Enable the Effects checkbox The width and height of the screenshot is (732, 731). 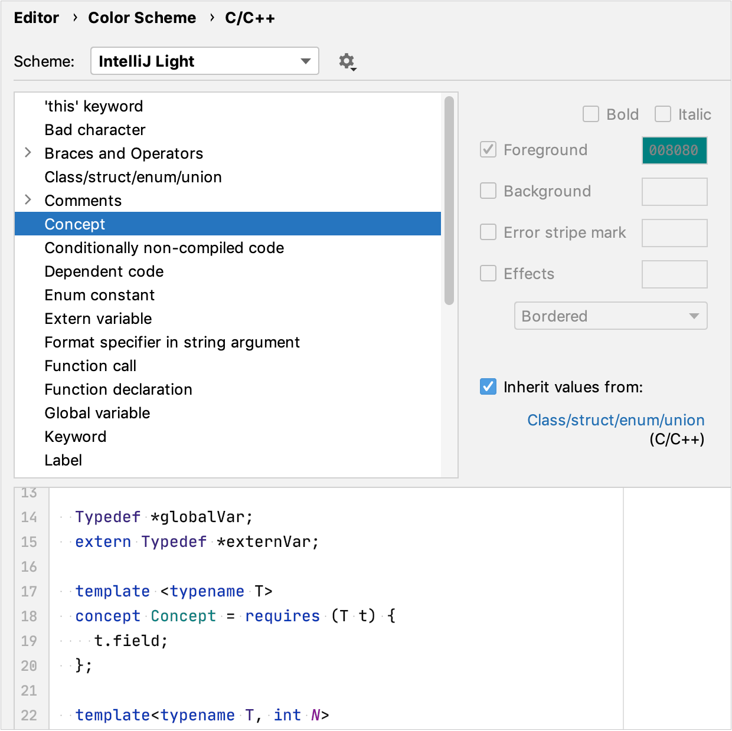click(488, 273)
